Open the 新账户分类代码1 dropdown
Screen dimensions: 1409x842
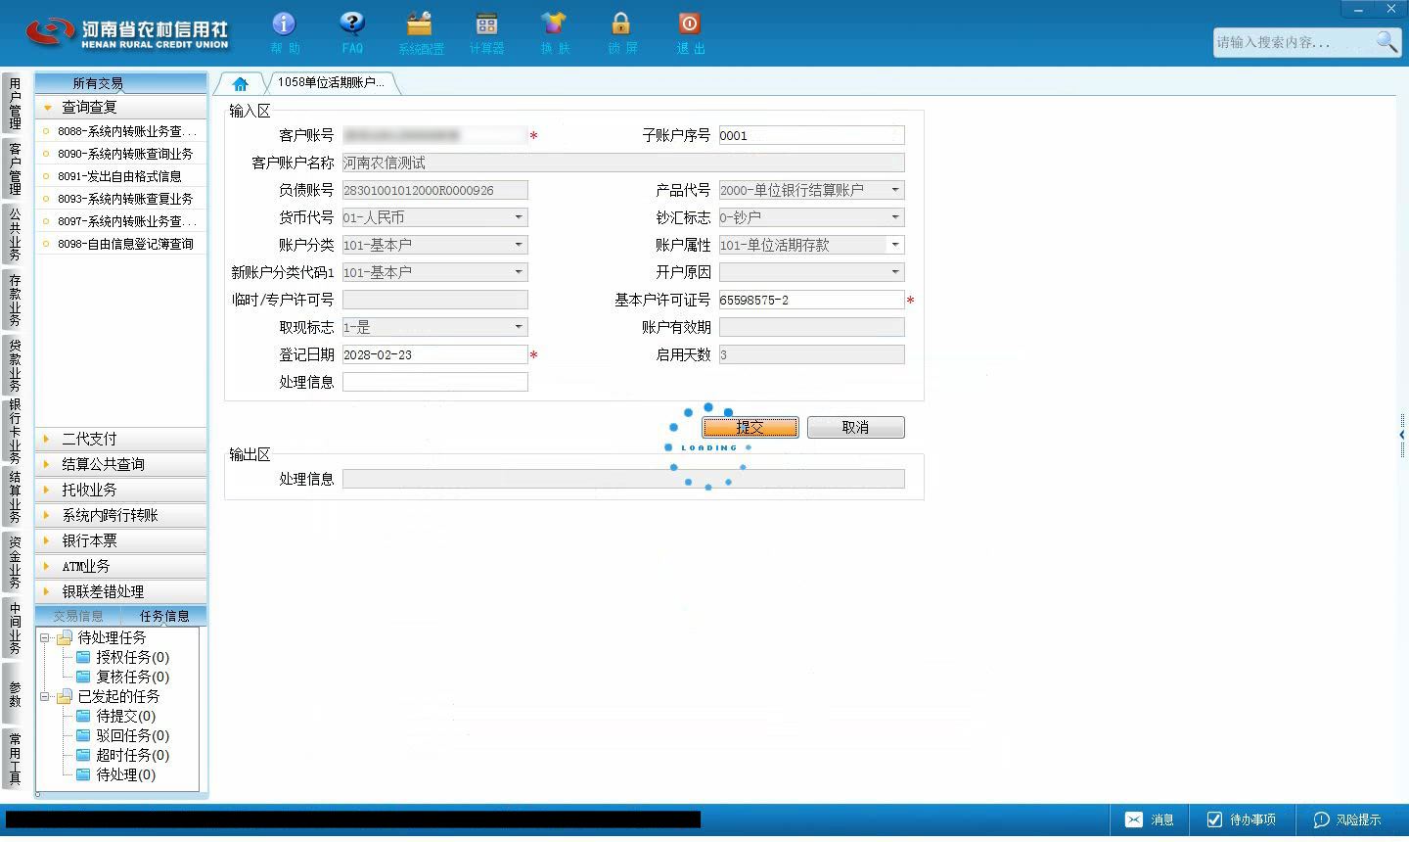519,272
